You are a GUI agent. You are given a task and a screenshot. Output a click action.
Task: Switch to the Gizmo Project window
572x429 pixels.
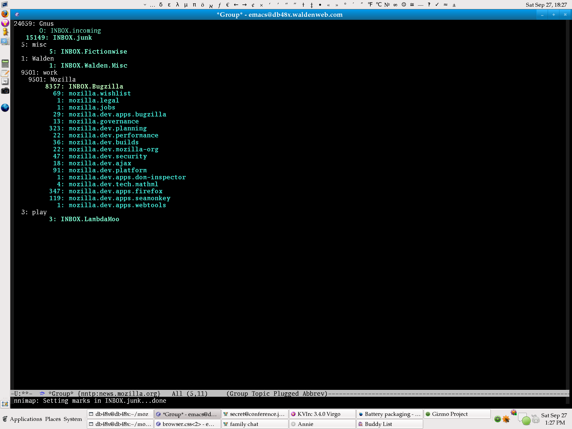click(x=457, y=414)
